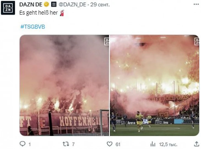This screenshot has height=149, width=201.
Task: Click the fire extinguisher emoji in the tweet
Action: (62, 13)
